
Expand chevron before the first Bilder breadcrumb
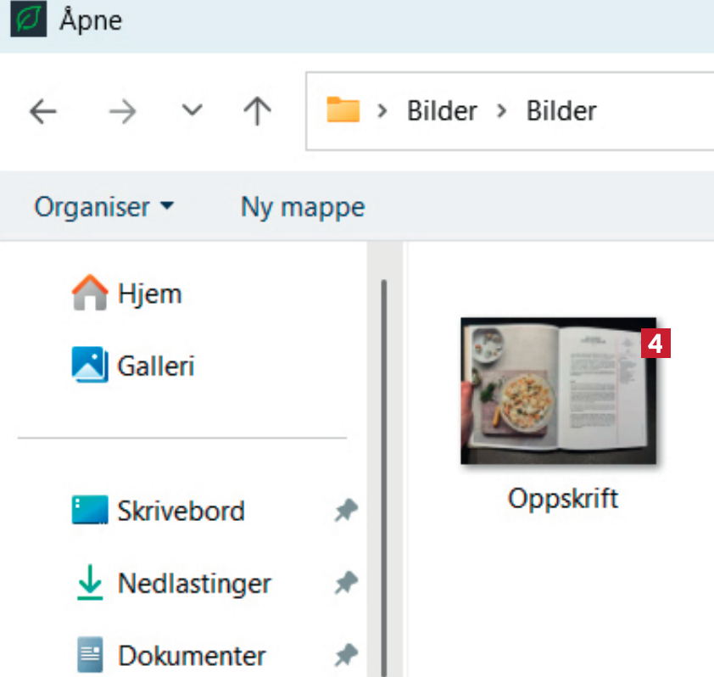pos(382,111)
